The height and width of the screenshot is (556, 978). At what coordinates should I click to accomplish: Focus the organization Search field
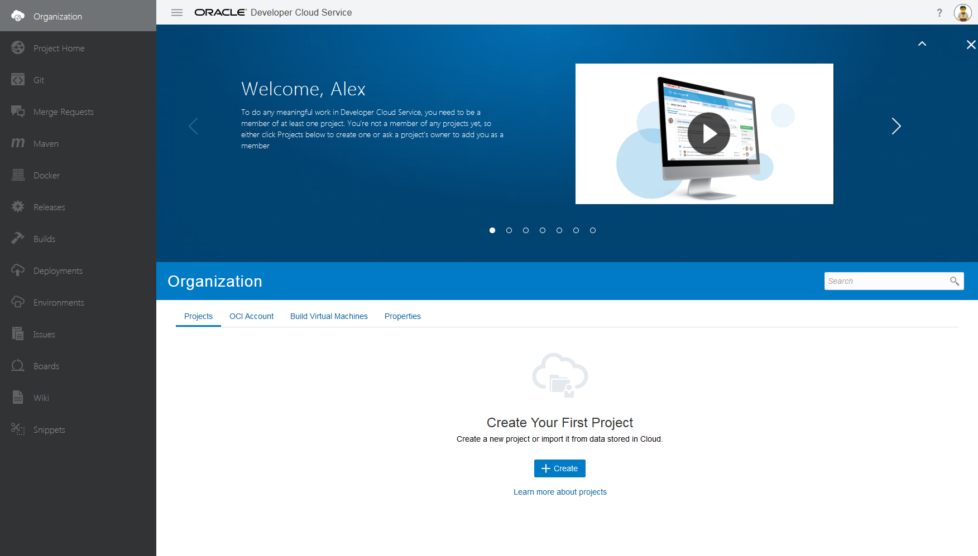click(894, 281)
